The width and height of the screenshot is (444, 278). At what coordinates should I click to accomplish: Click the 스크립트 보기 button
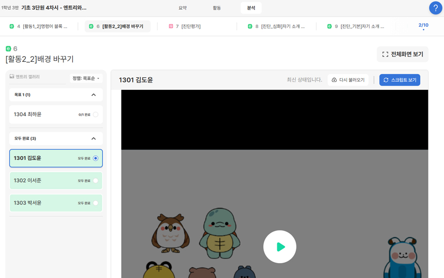400,80
